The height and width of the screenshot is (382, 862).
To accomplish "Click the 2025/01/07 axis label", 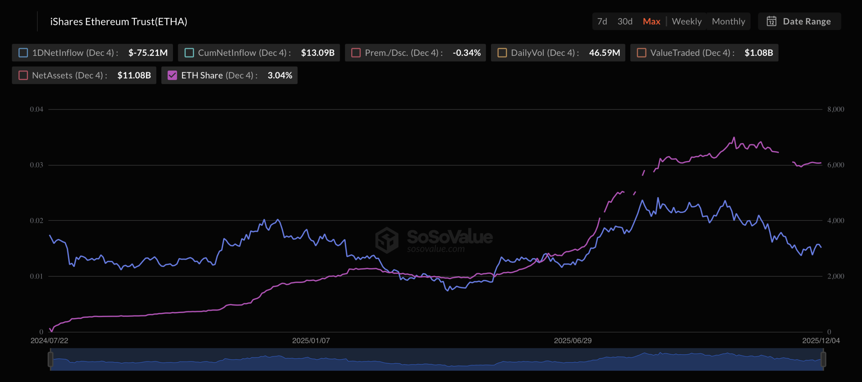I will click(x=312, y=341).
